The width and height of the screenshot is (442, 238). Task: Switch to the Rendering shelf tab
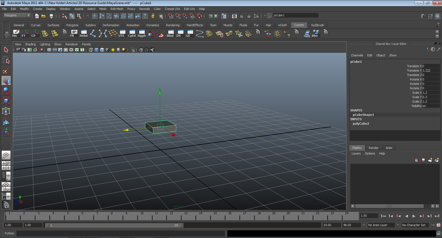pyautogui.click(x=173, y=25)
